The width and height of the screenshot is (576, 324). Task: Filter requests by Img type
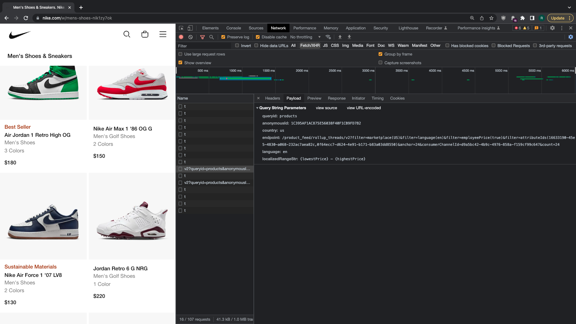[345, 46]
